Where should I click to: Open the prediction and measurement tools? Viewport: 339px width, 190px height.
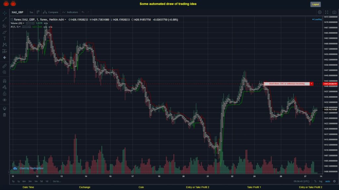5,51
